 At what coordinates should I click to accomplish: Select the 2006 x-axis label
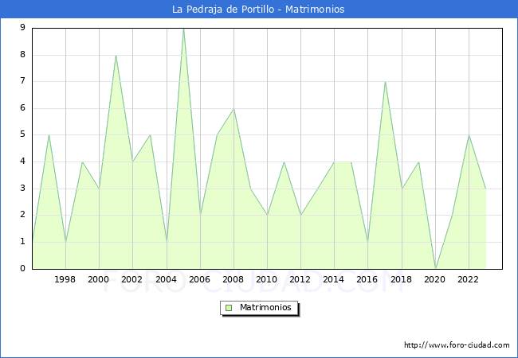[199, 279]
